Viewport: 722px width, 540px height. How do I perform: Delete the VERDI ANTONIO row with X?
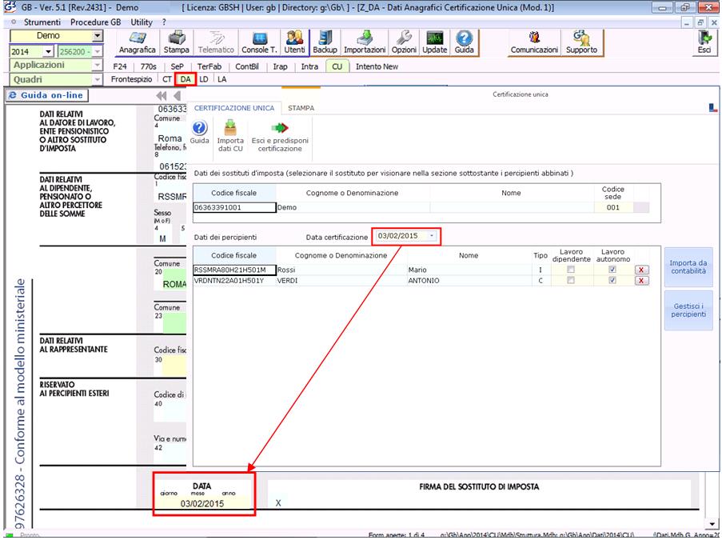tap(641, 281)
